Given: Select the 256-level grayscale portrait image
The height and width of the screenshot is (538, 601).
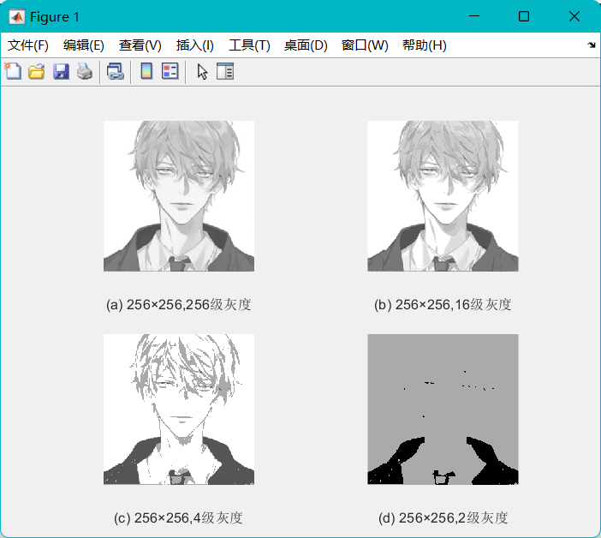Looking at the screenshot, I should click(179, 196).
